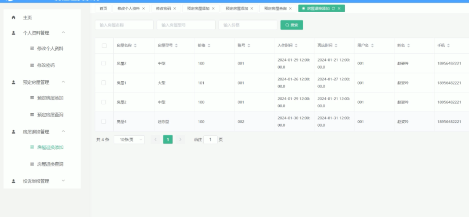
Task: Collapse the 预定房屋管理 menu chevron
Action: coord(63,82)
